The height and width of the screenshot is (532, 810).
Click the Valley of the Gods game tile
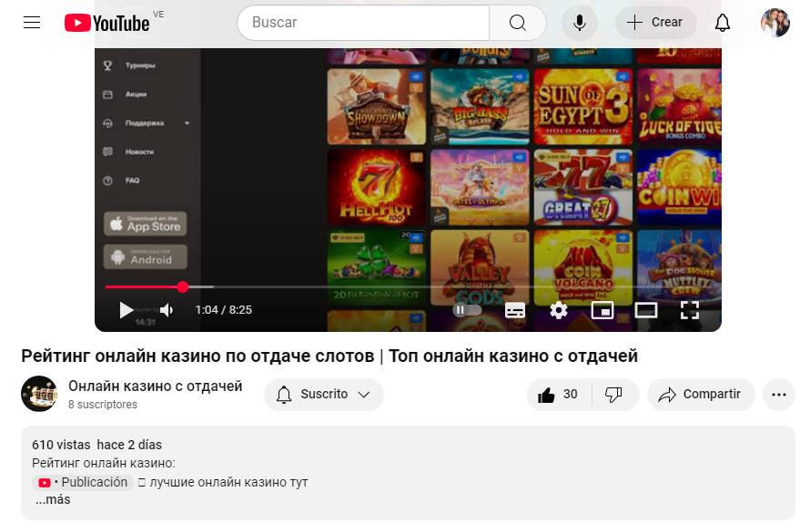(480, 268)
